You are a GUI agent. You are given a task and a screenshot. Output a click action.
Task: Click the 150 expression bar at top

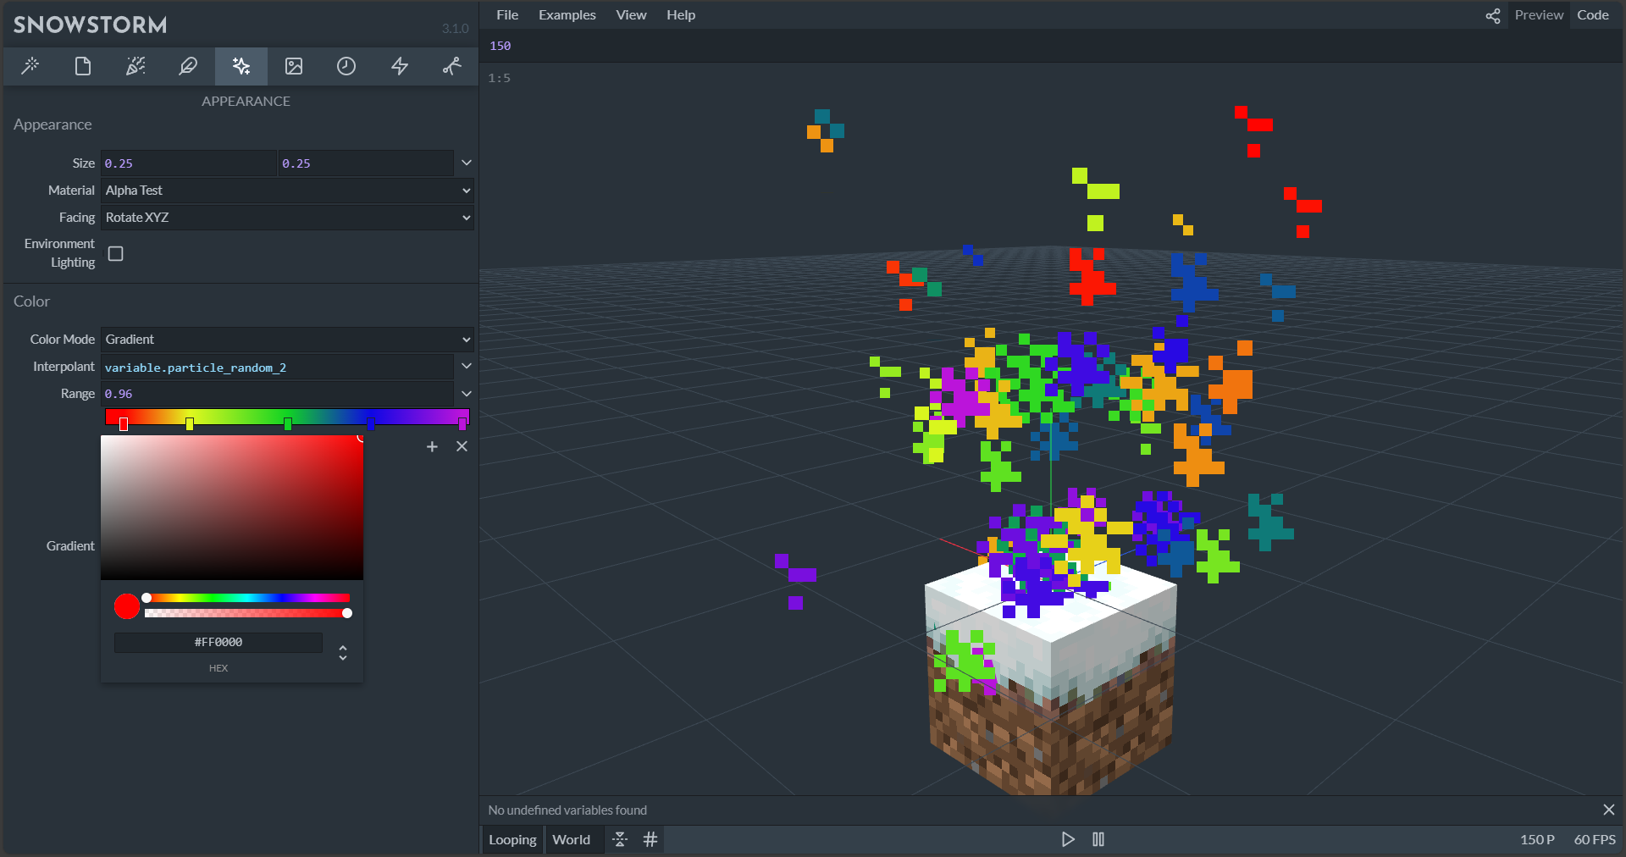1051,46
